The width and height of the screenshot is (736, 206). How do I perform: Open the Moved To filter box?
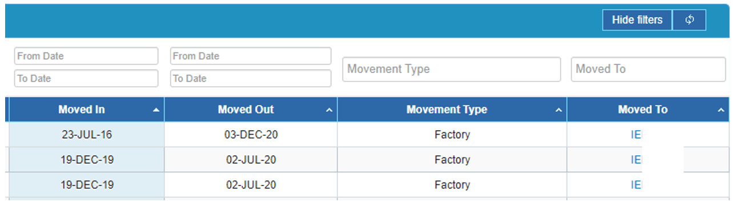[648, 69]
